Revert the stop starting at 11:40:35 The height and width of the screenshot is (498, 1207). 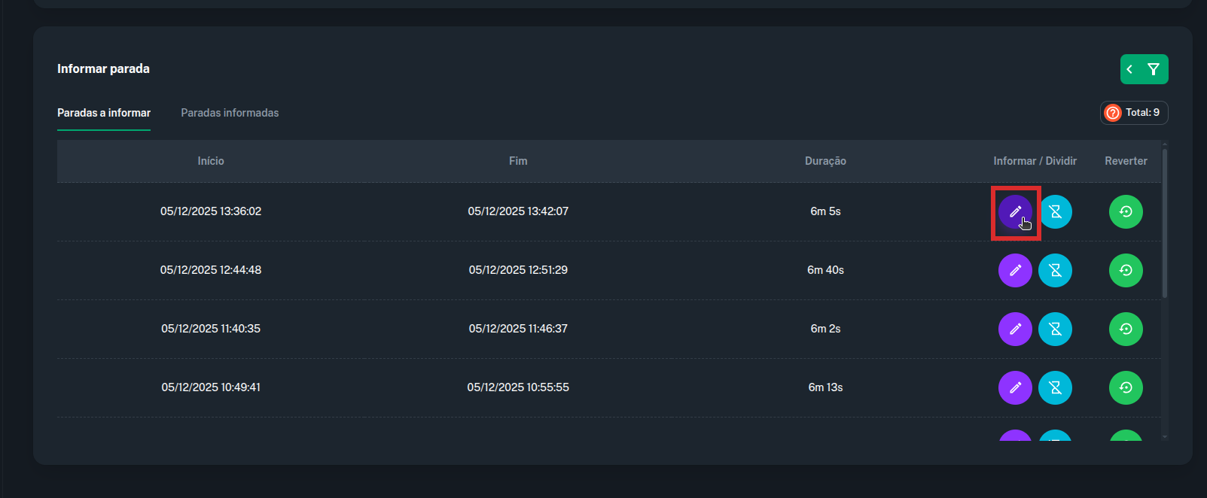1126,329
